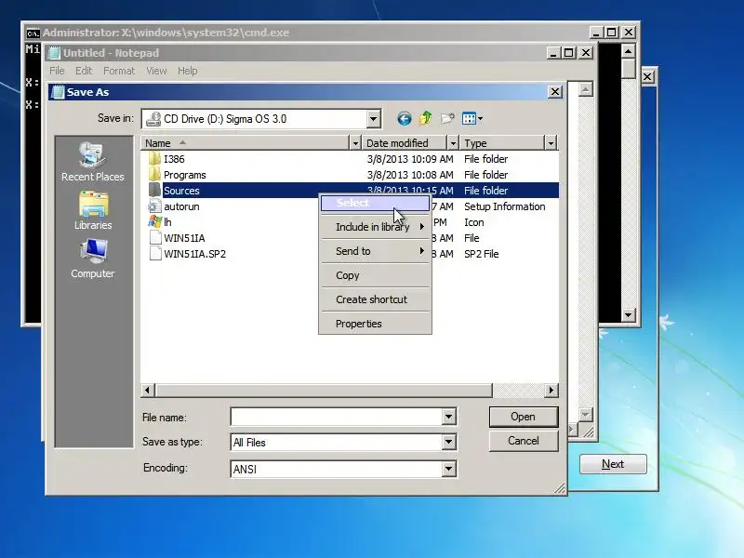Open the Type column filter arrow
The height and width of the screenshot is (558, 744).
(551, 143)
